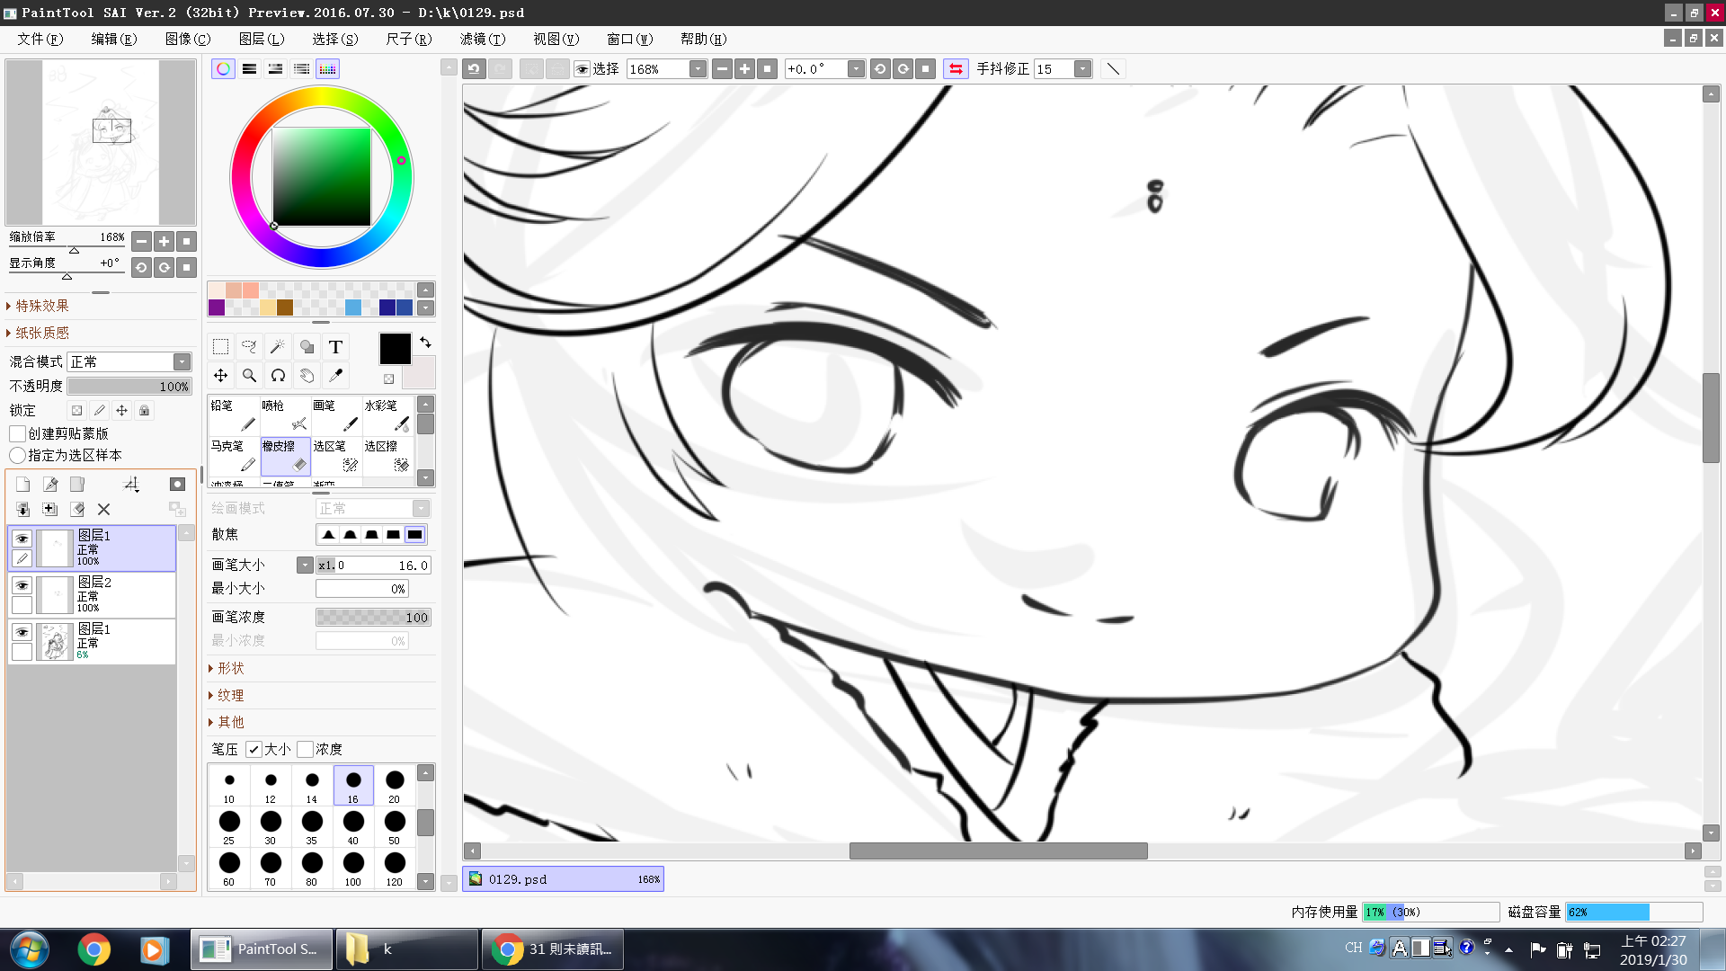Screen dimensions: 1726x971
Task: Open the 混合模式 blend mode dropdown
Action: point(182,361)
